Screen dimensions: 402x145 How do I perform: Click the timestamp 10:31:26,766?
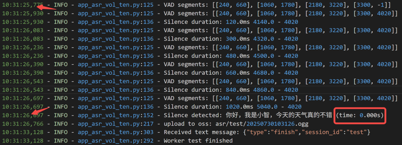point(23,124)
